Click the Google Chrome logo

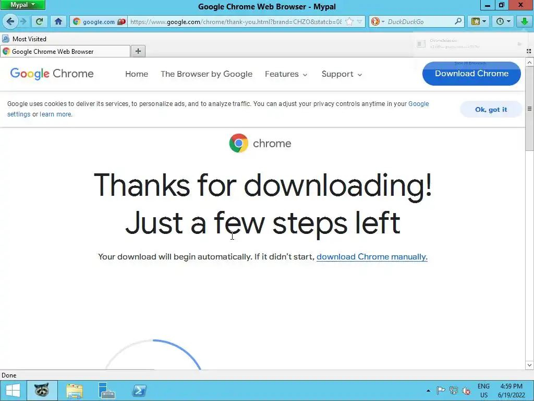52,74
